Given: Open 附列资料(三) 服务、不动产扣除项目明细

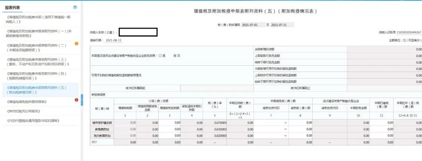Looking at the screenshot, I should point(39,62).
